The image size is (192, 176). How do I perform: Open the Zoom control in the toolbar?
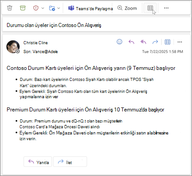(x=127, y=8)
